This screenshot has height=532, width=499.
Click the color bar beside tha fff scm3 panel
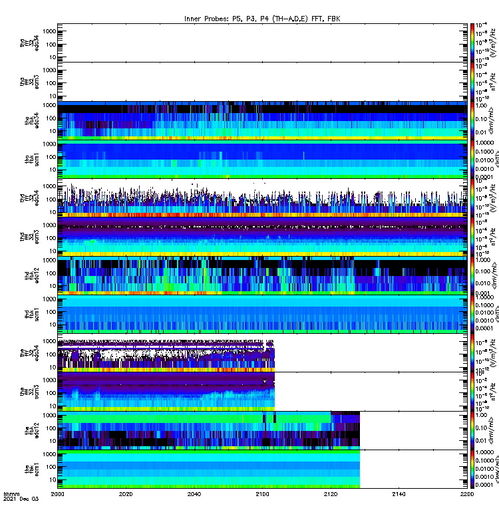tap(472, 82)
